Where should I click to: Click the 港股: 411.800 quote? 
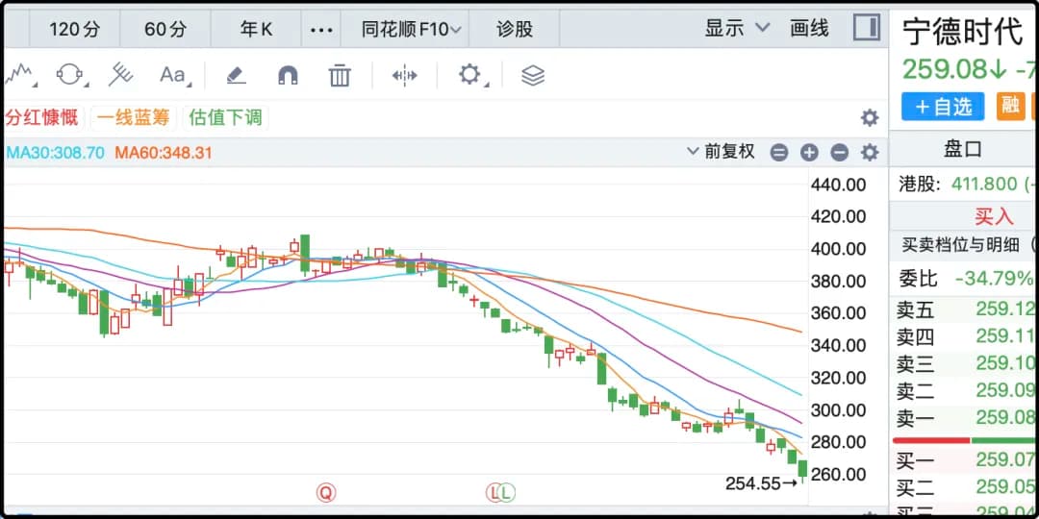click(966, 184)
